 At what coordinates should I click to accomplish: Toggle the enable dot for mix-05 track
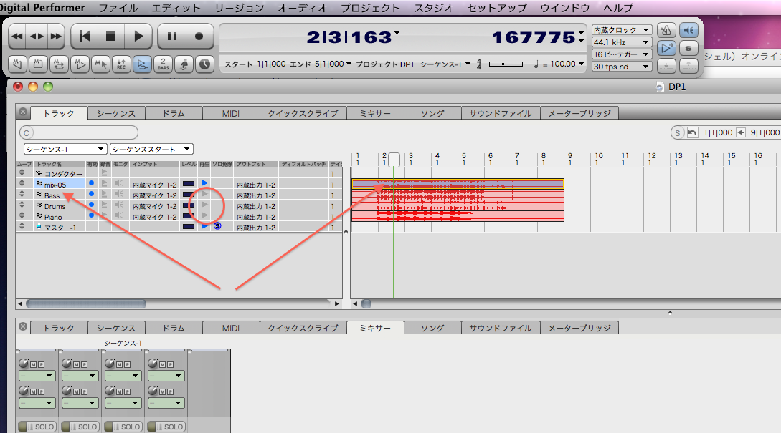91,183
